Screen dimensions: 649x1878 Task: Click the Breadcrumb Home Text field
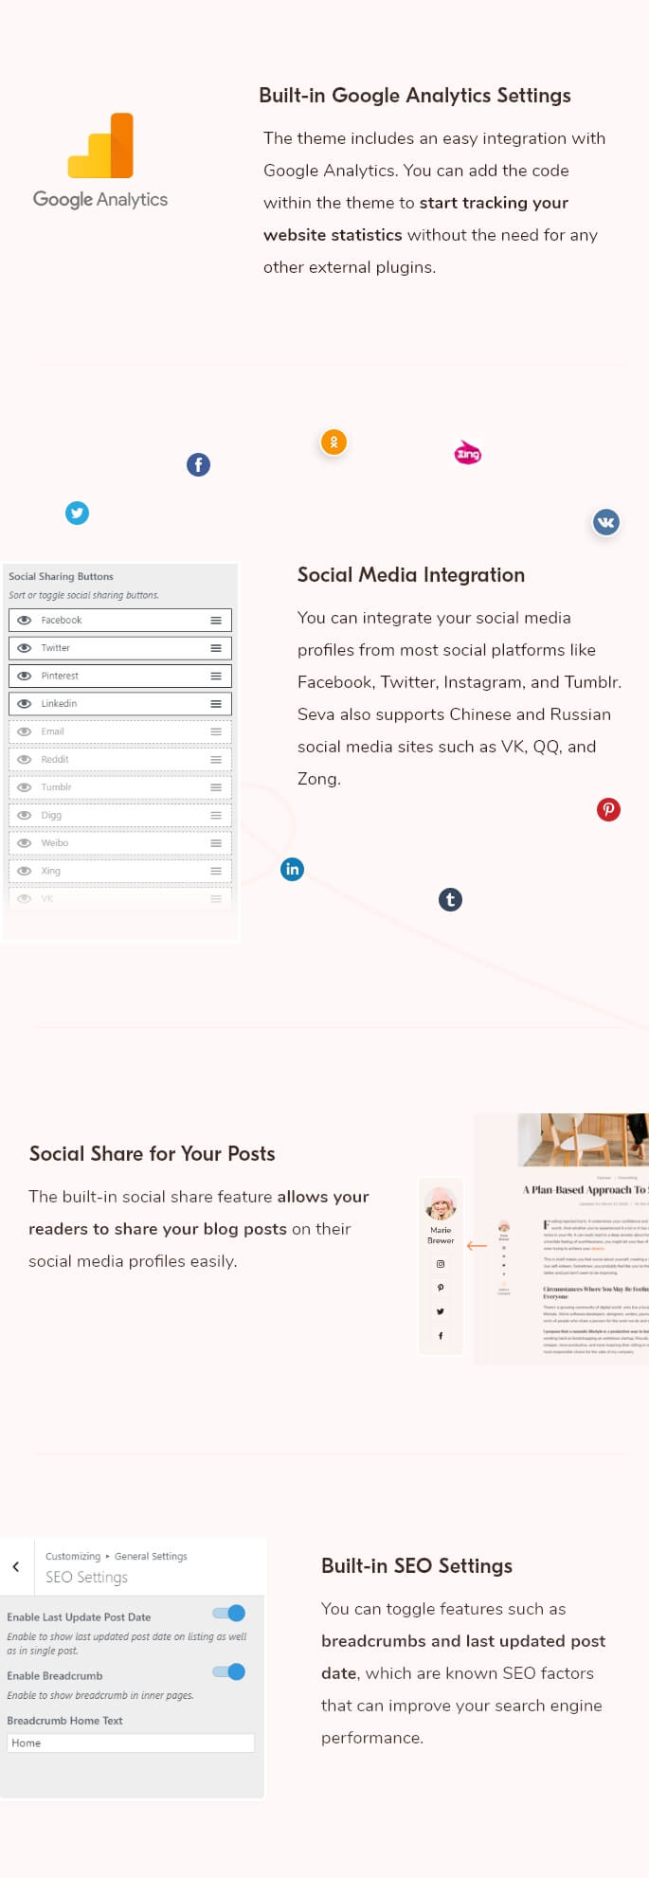coord(131,1743)
